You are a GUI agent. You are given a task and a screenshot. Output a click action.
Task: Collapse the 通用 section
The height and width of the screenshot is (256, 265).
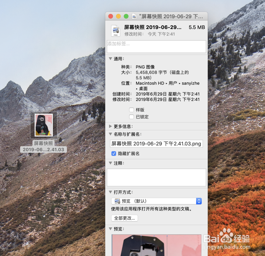pyautogui.click(x=110, y=59)
